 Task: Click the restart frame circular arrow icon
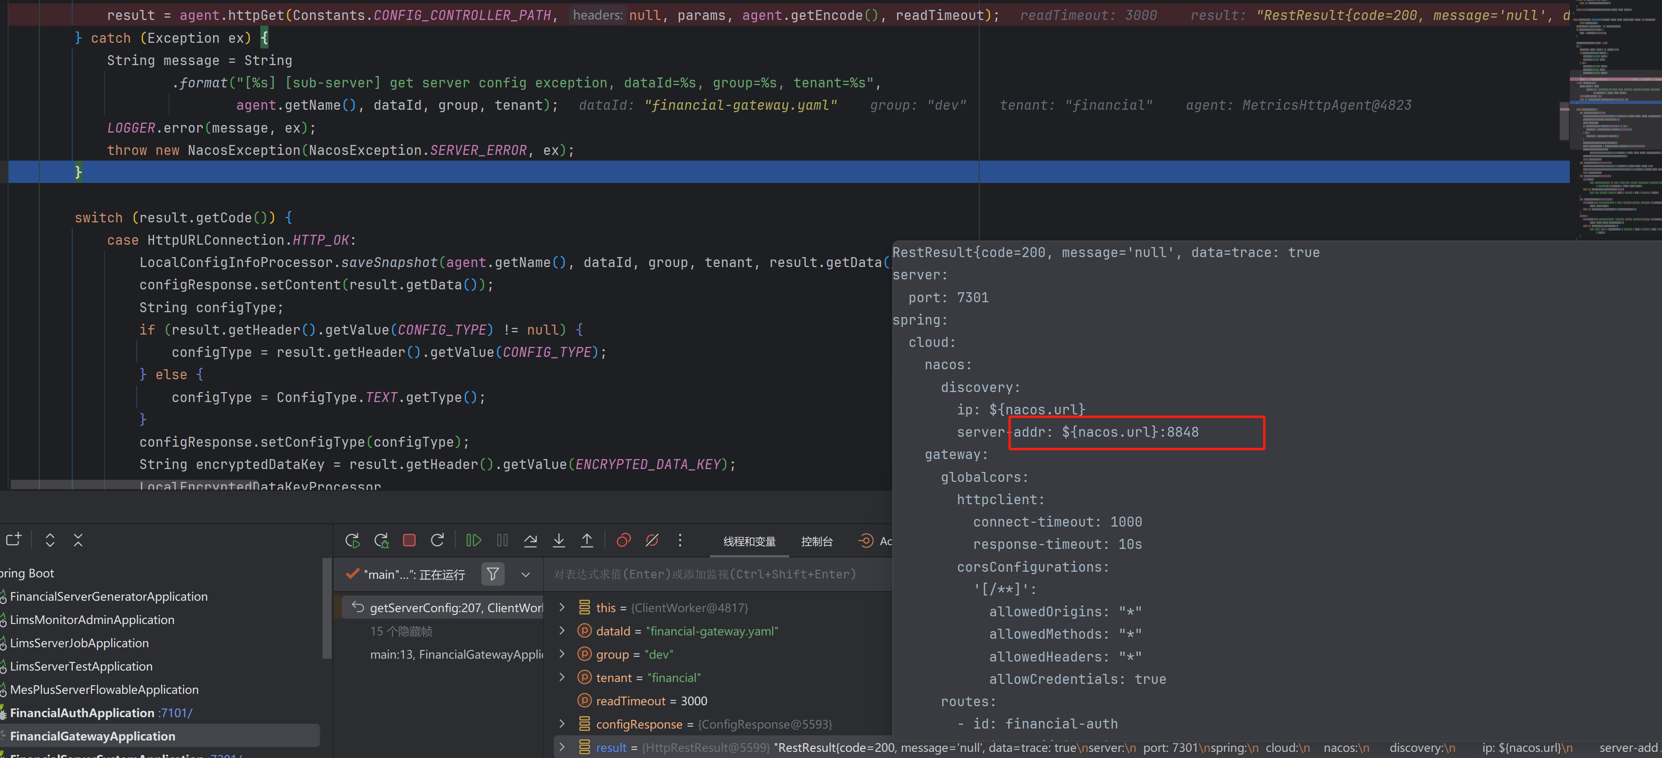(x=438, y=540)
